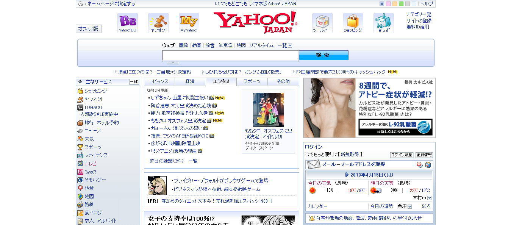This screenshot has height=225, width=511.
Task: Open the ももクロ article thumbnail photo
Action: tap(268, 110)
